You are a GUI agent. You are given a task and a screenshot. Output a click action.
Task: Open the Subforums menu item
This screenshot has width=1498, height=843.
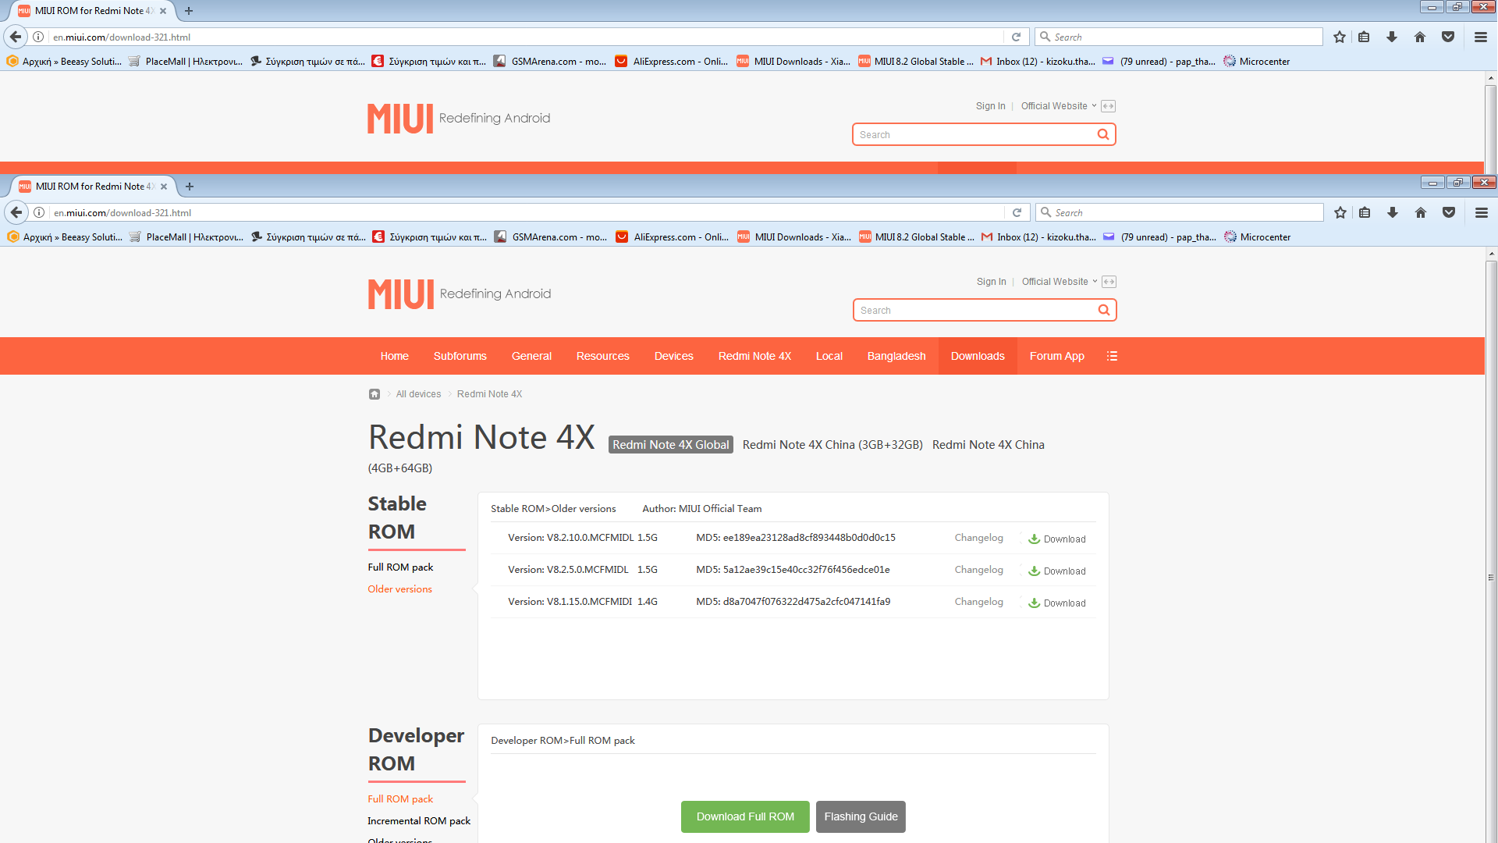click(460, 356)
